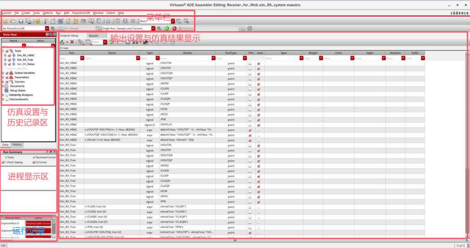Collapse the Tests tree node
Viewport: 470px width, 248px height.
[x=3, y=51]
